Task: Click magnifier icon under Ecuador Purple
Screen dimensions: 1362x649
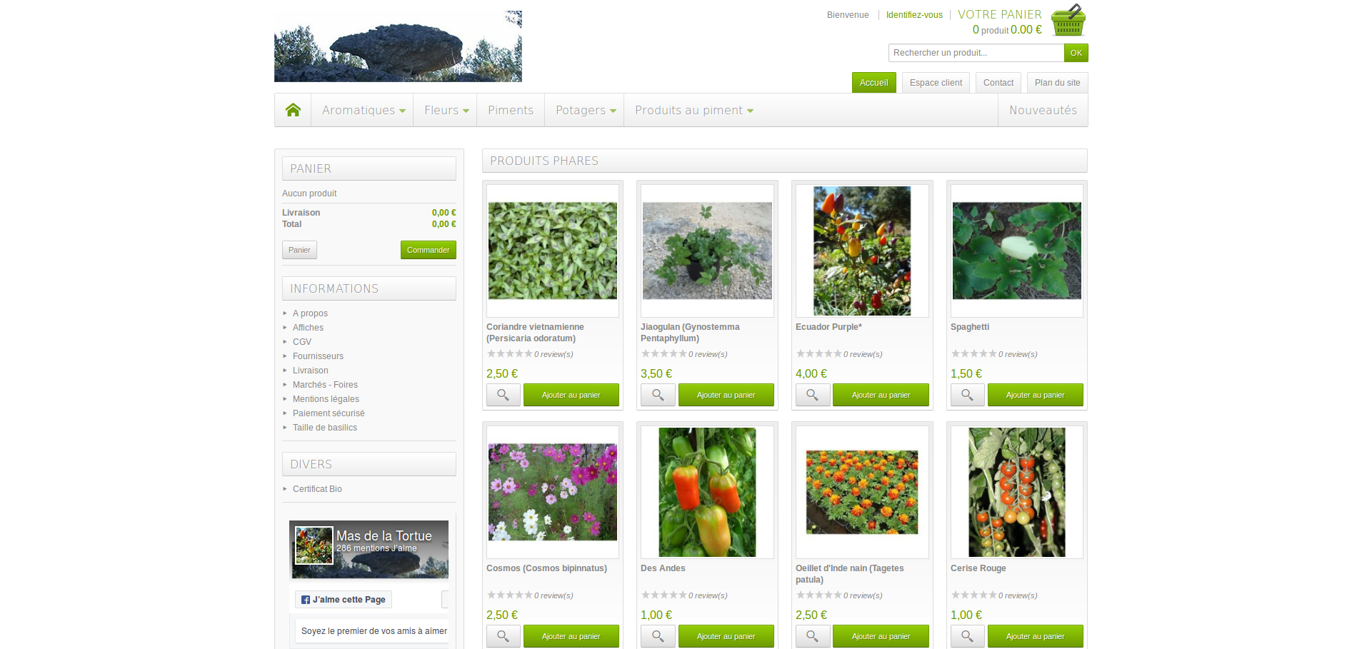Action: point(813,395)
